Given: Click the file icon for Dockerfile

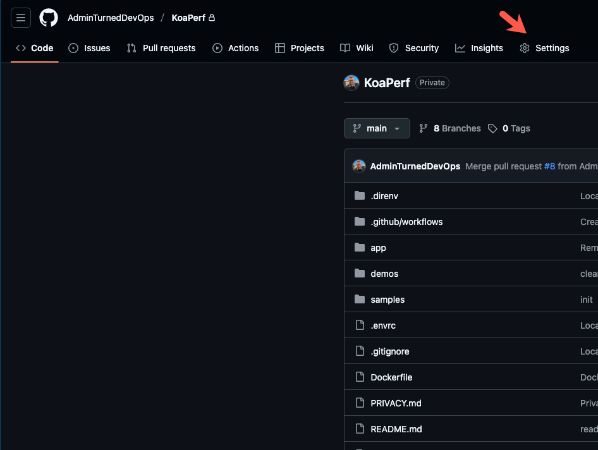Looking at the screenshot, I should pos(360,377).
